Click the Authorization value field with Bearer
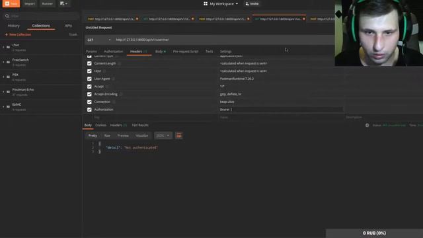The image size is (423, 238). pos(280,110)
